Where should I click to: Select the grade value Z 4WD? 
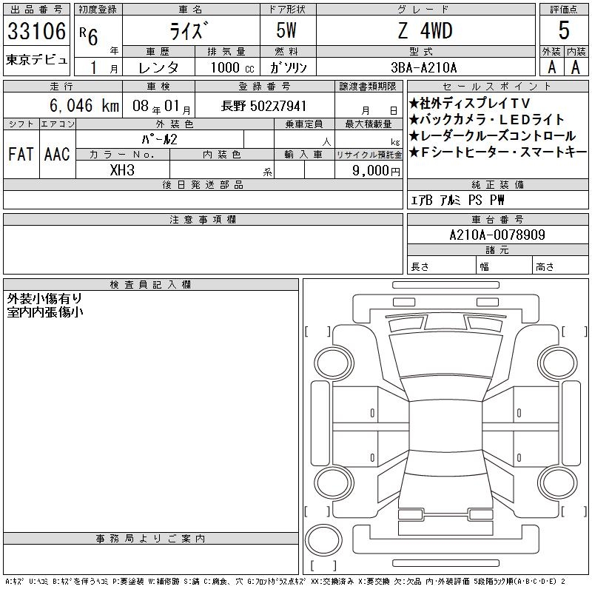[x=425, y=30]
